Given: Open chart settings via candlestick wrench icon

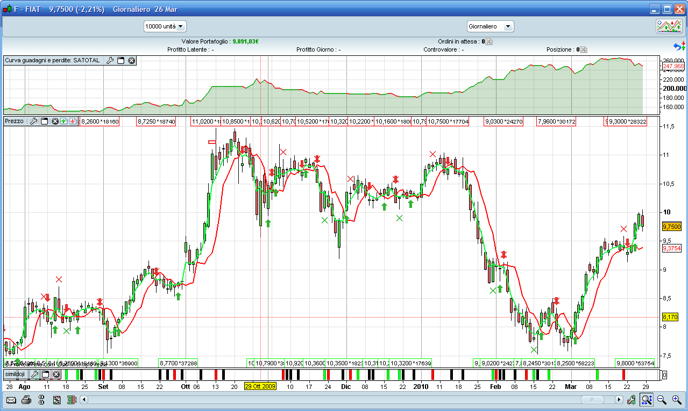Looking at the screenshot, I should (632, 400).
